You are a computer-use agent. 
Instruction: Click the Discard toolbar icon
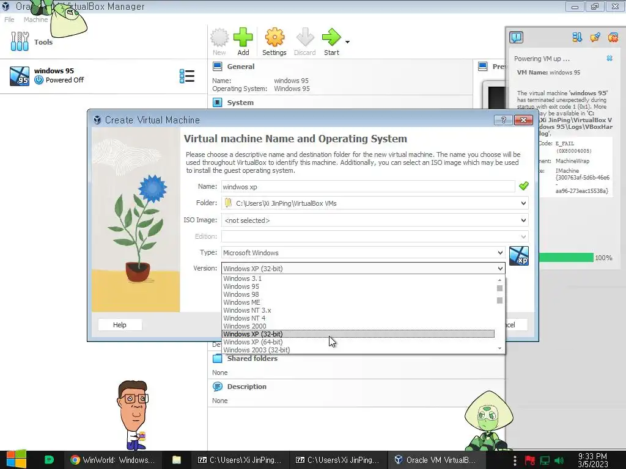click(x=304, y=42)
